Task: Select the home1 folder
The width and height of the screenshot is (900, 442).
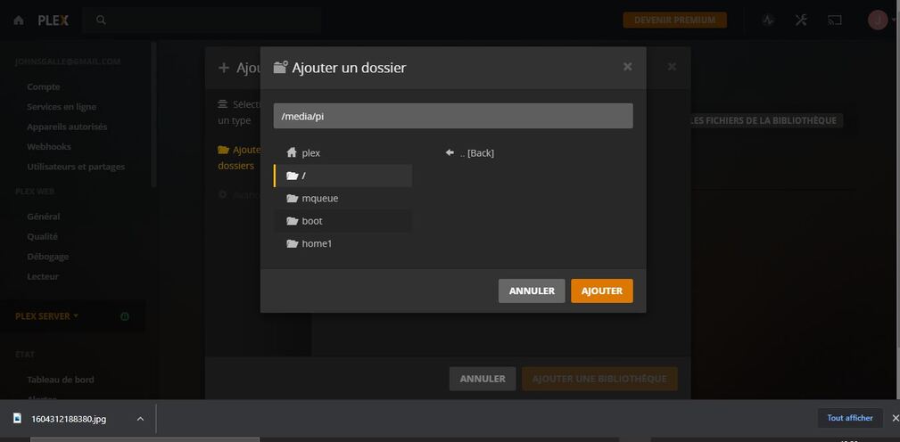Action: 343,243
